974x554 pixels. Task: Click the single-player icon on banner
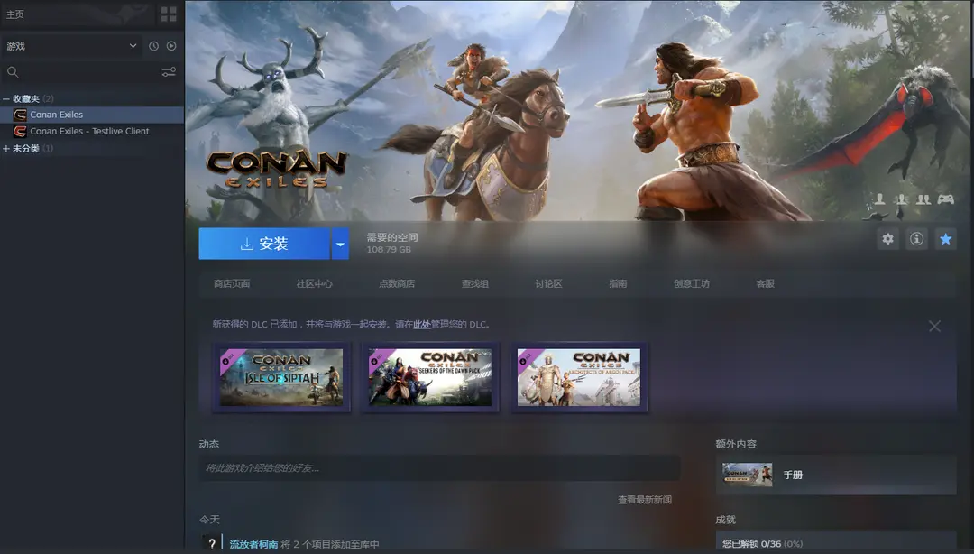tap(879, 199)
